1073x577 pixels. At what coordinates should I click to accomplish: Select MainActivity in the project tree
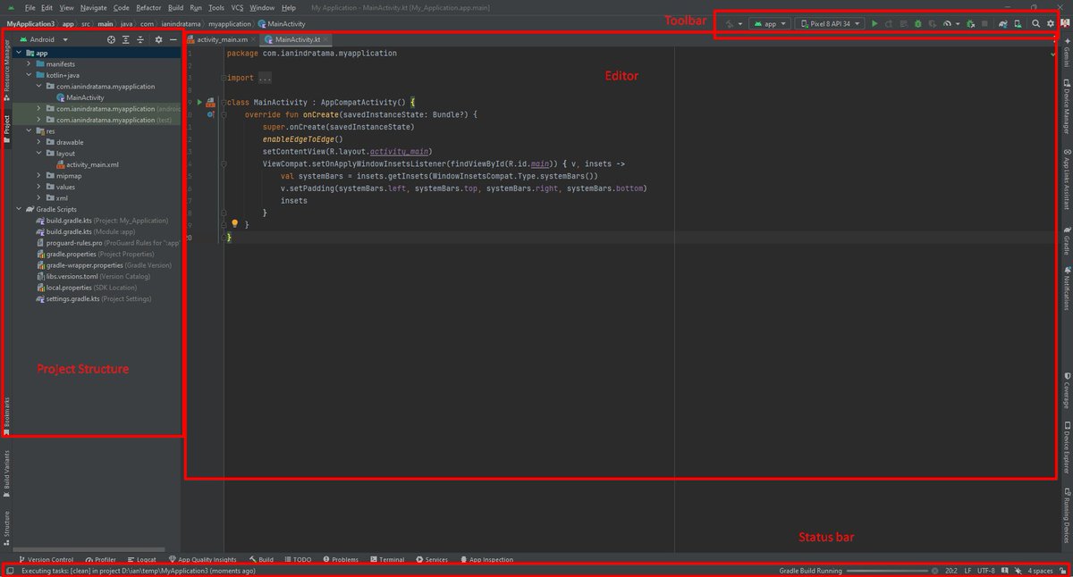point(85,97)
